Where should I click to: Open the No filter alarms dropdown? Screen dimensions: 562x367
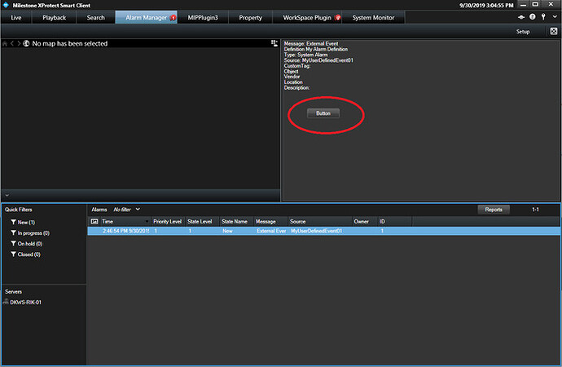[x=127, y=210]
